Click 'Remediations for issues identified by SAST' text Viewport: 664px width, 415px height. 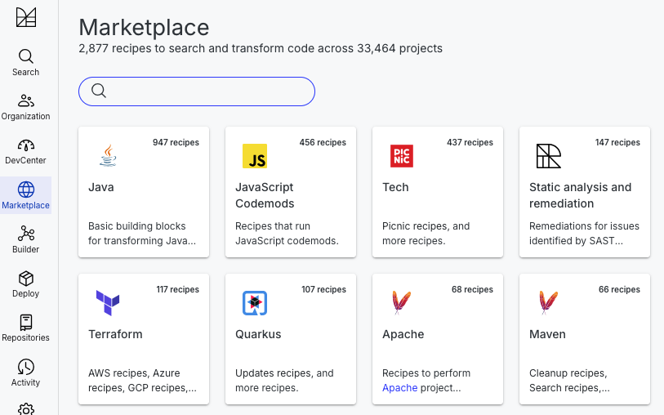(584, 234)
